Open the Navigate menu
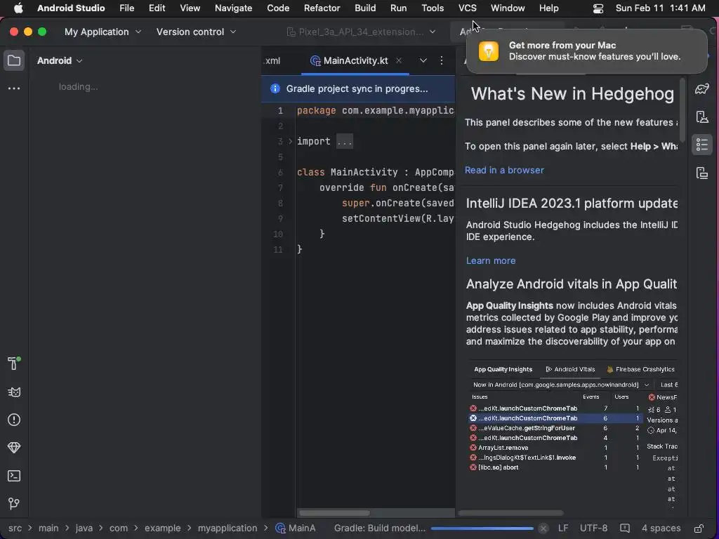The width and height of the screenshot is (719, 539). click(233, 8)
